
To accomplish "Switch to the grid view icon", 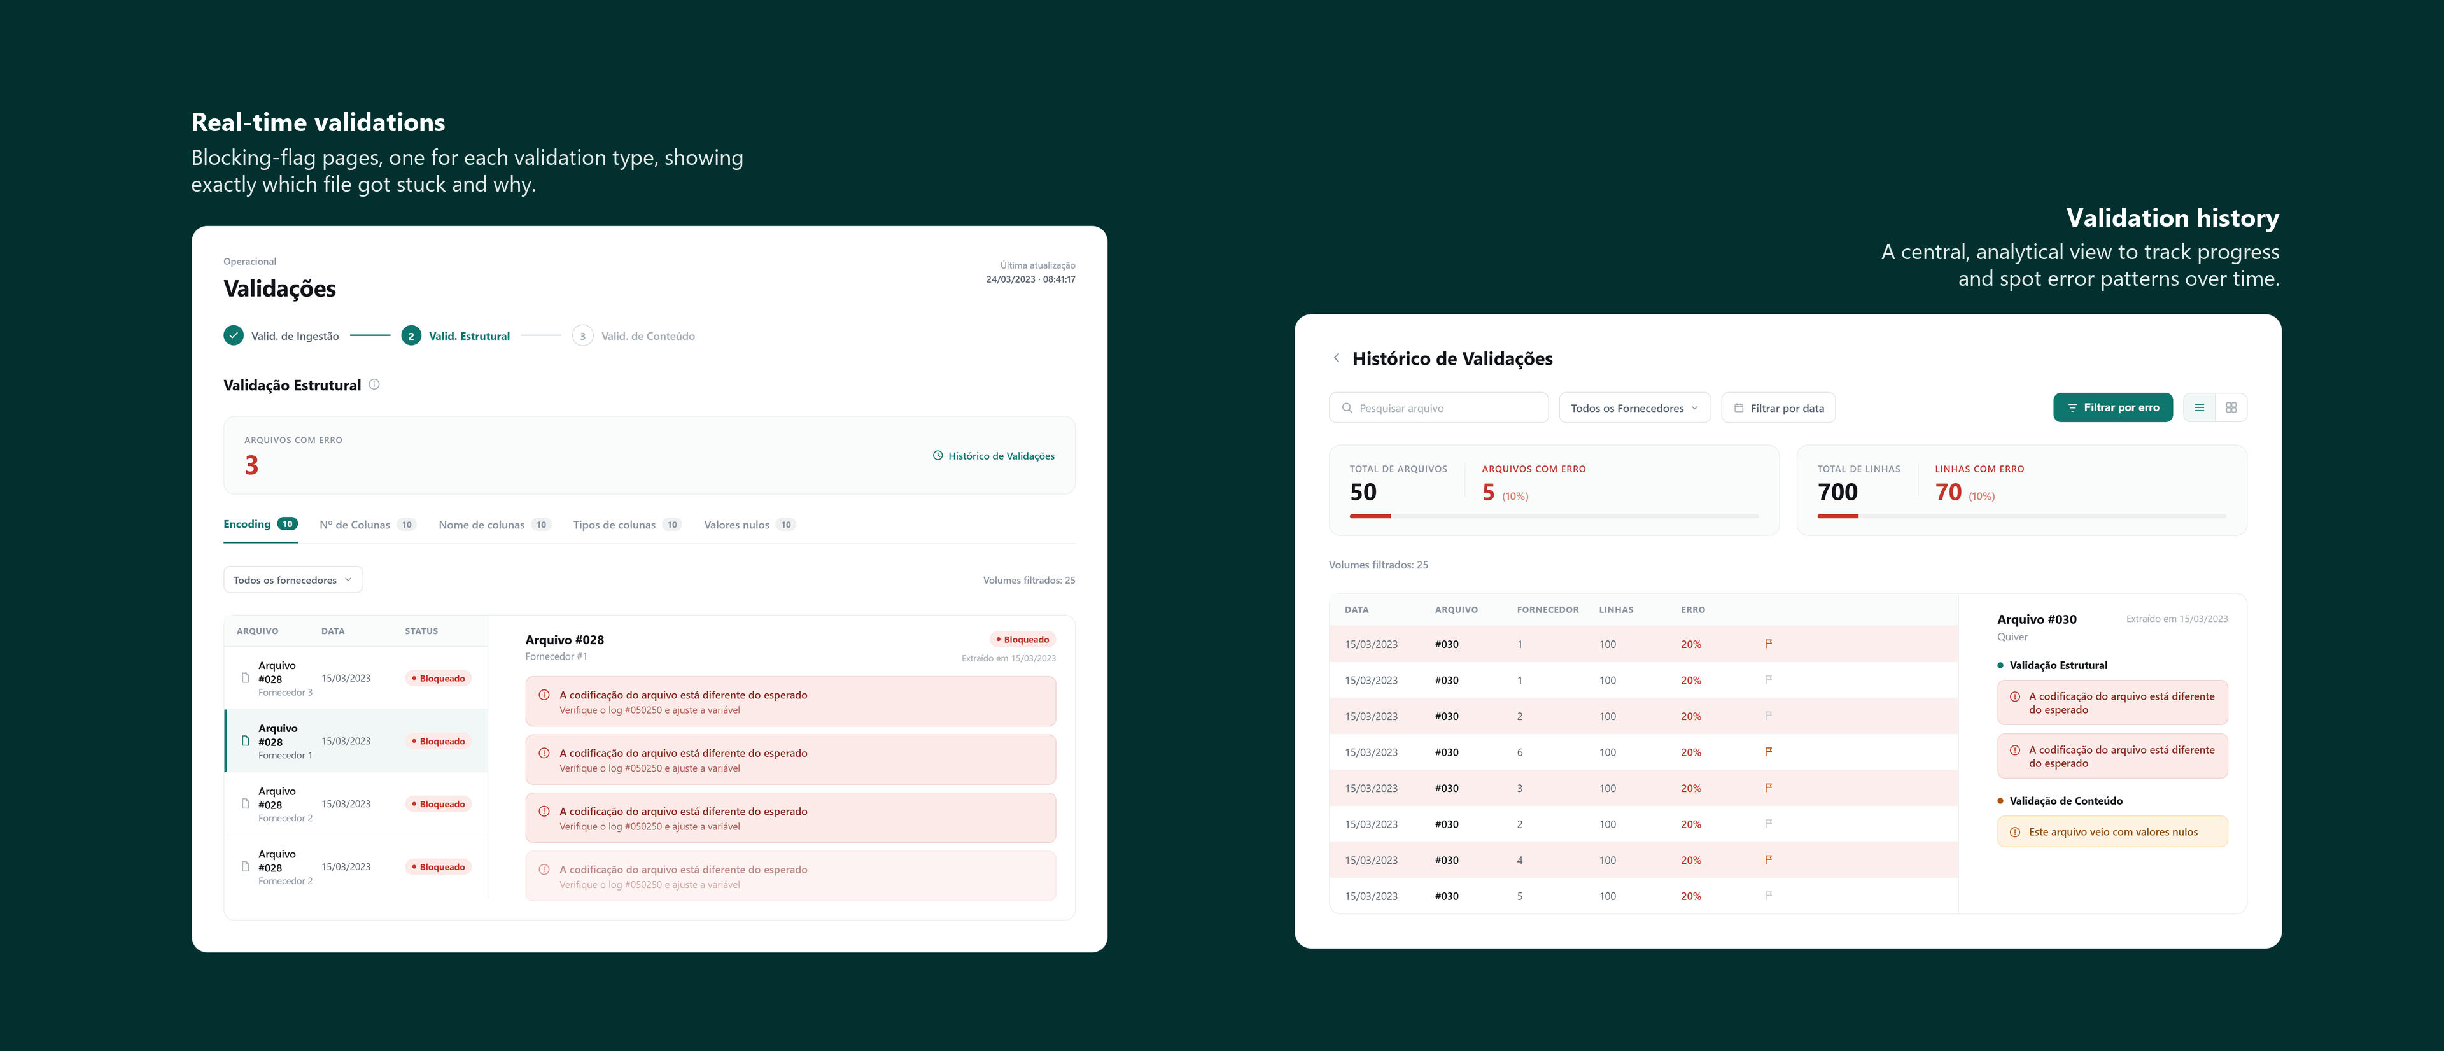I will 2231,408.
